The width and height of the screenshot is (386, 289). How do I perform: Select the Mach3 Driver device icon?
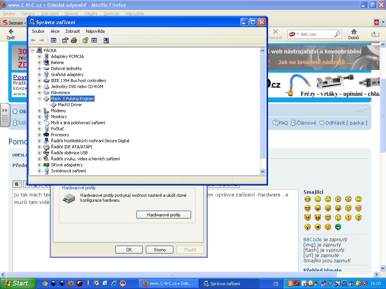54,105
